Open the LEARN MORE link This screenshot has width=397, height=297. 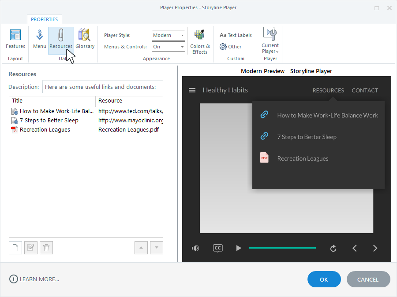pyautogui.click(x=34, y=279)
